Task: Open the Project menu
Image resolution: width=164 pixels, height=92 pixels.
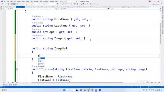Action: tap(19, 1)
